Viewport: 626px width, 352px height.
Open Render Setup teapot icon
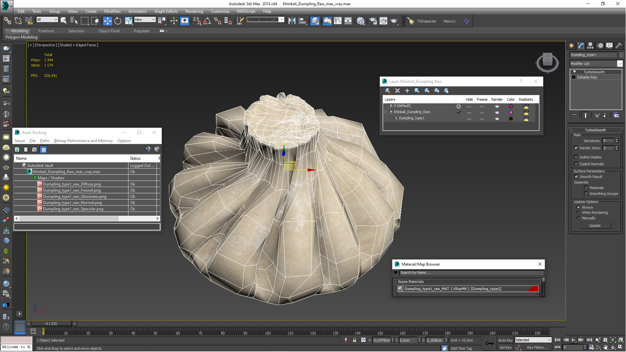[x=373, y=21]
